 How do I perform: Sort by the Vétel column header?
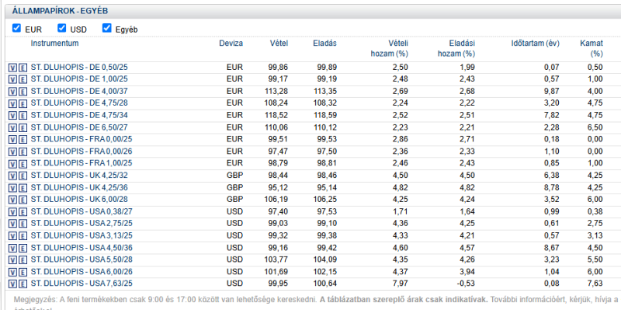pyautogui.click(x=279, y=44)
